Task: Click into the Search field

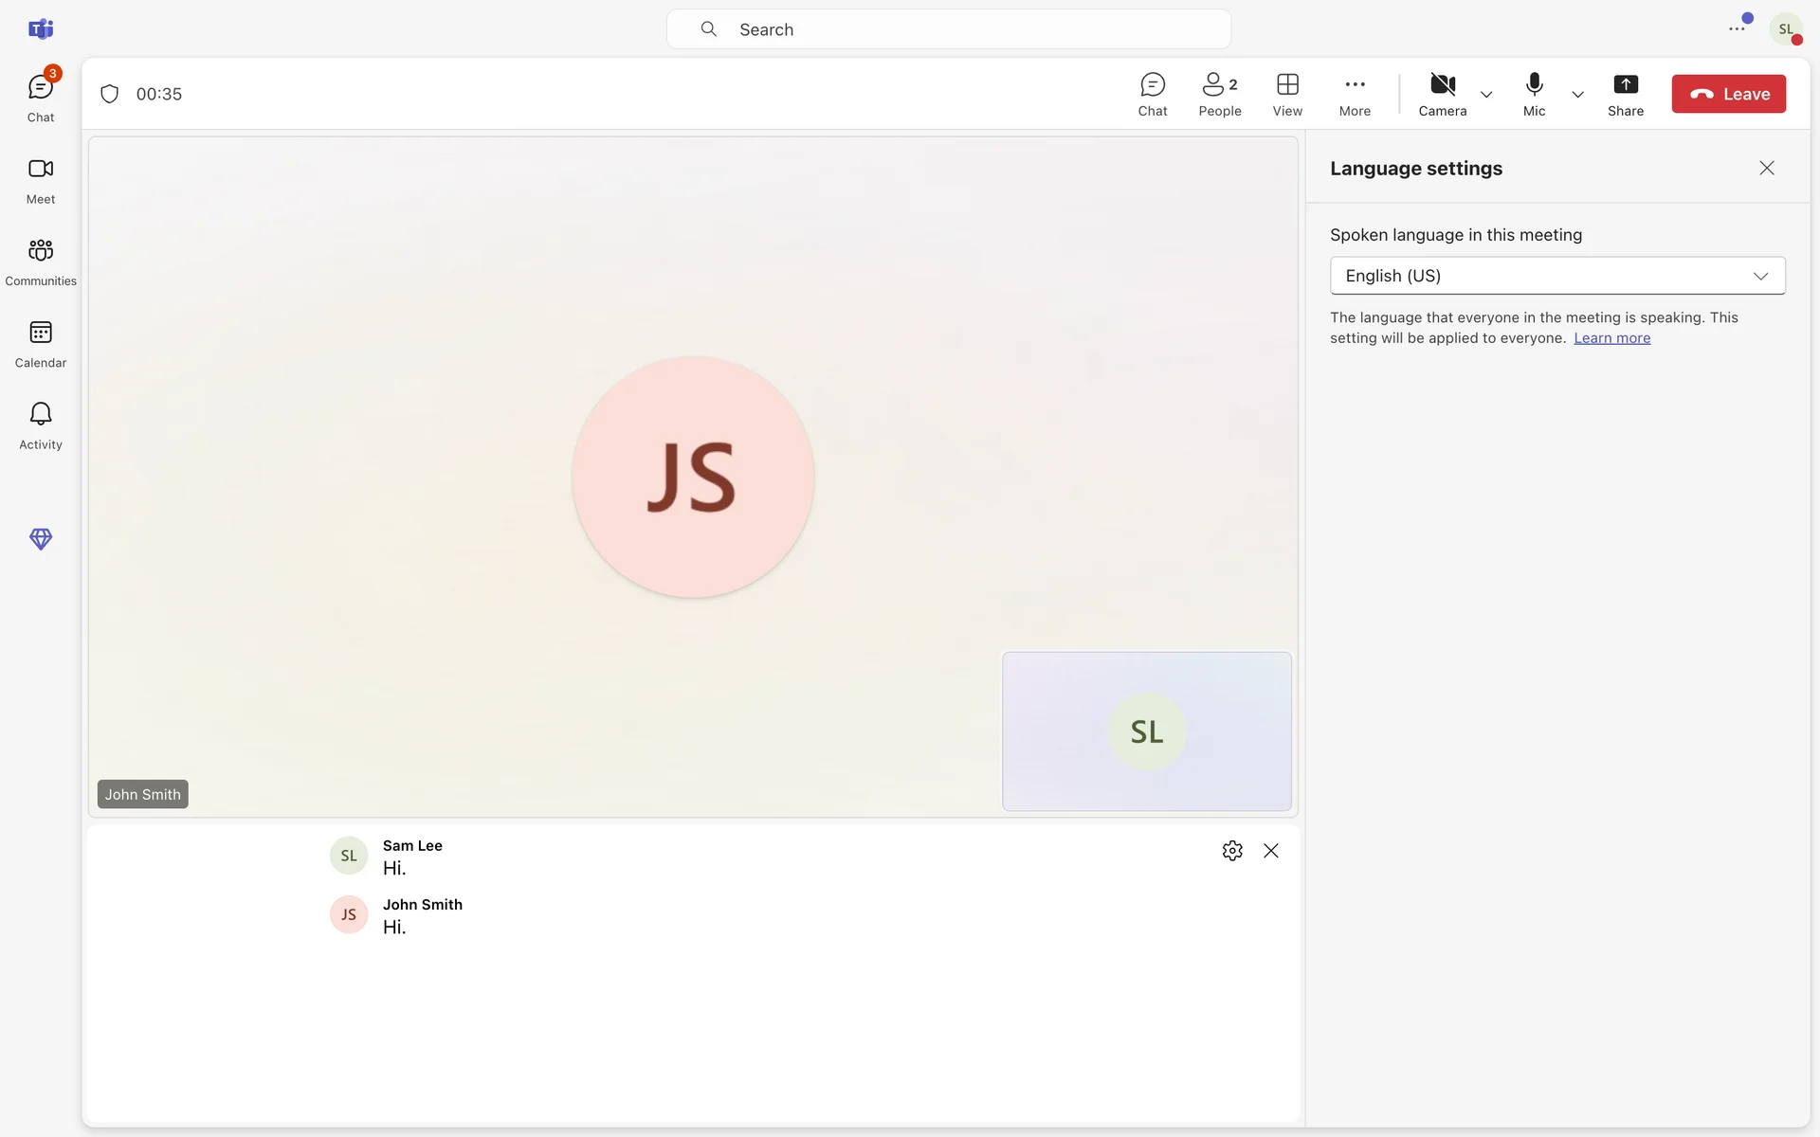Action: (x=948, y=29)
